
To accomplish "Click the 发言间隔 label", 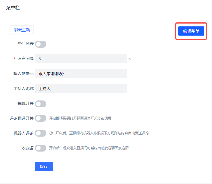I will (25, 59).
